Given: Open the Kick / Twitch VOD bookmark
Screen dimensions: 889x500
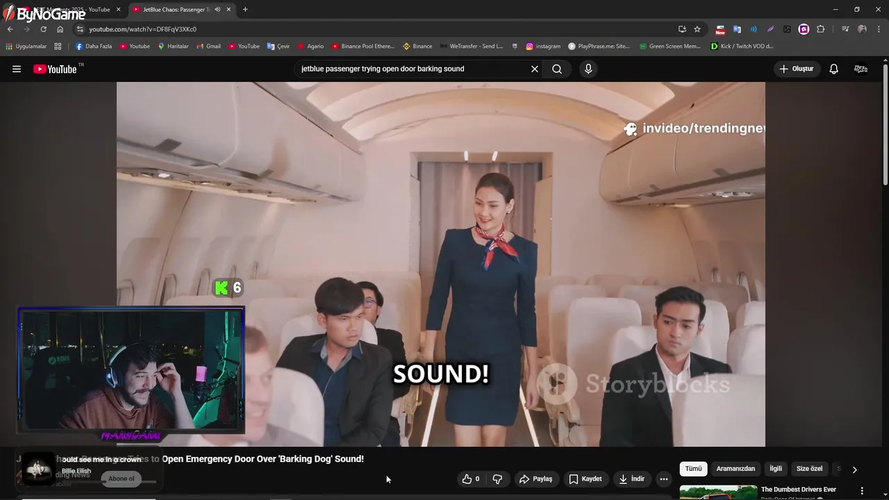Looking at the screenshot, I should tap(742, 47).
